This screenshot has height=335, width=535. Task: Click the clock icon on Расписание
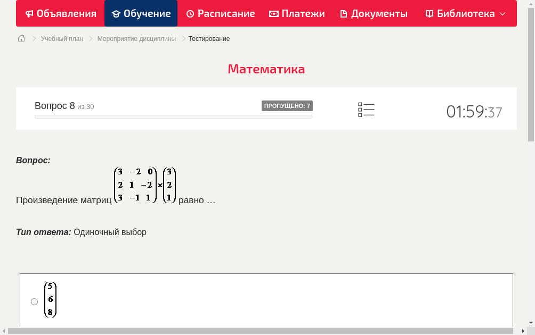(190, 13)
